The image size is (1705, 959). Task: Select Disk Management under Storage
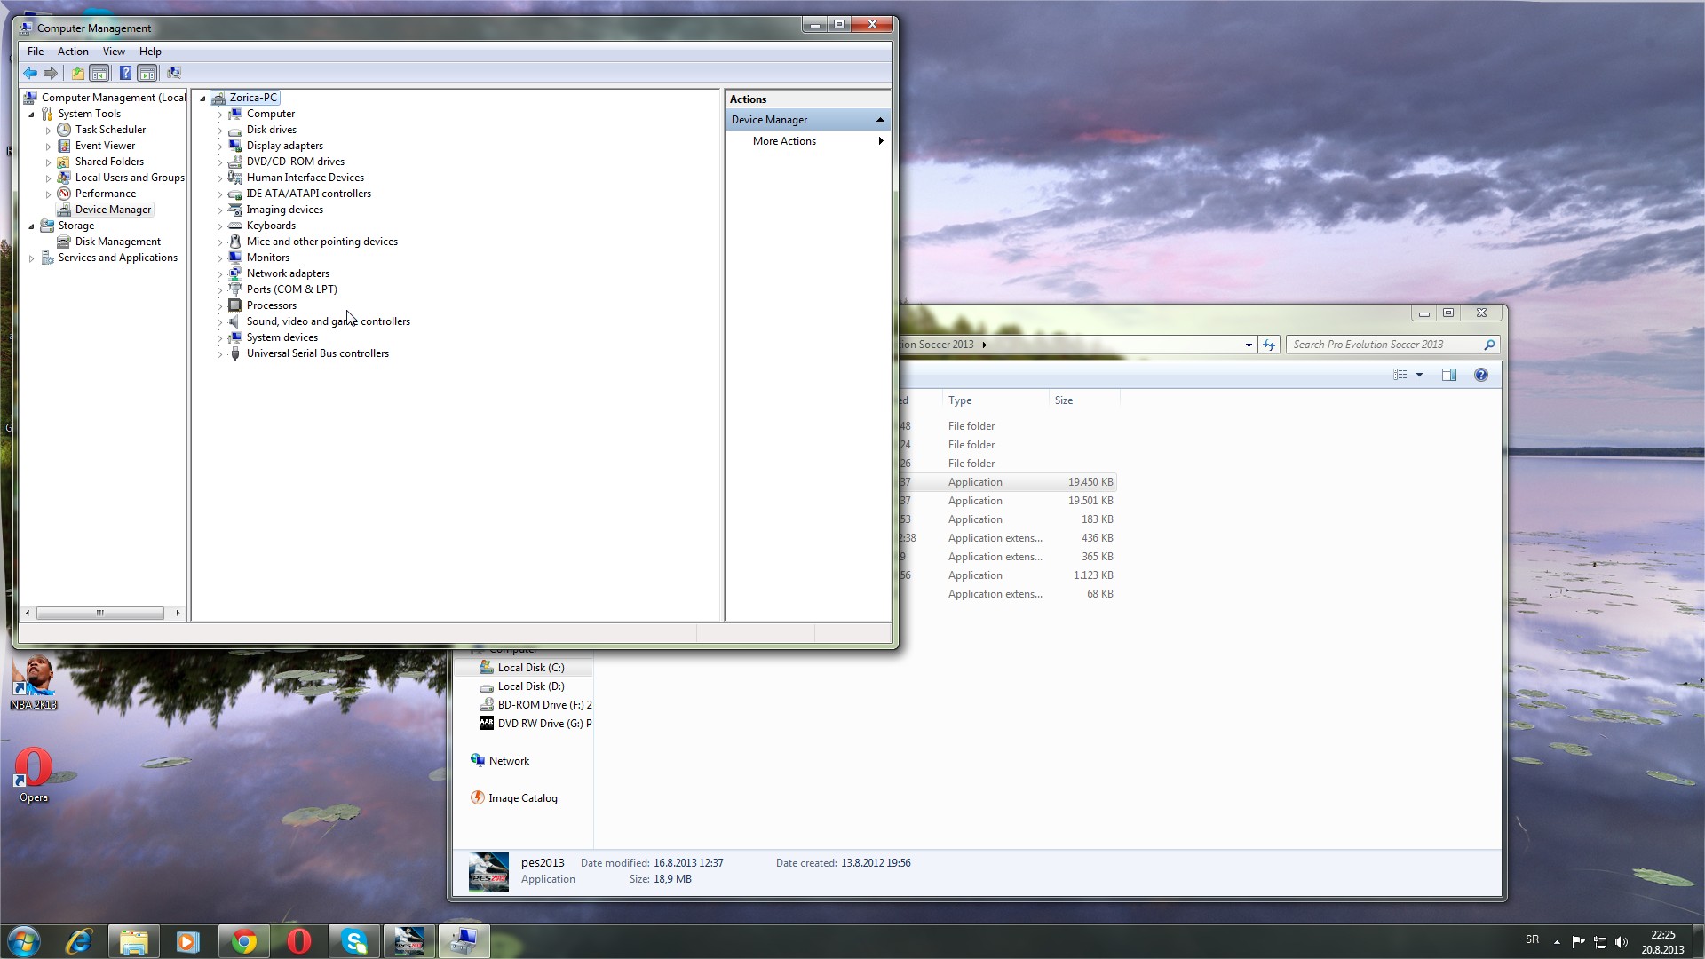pos(118,242)
